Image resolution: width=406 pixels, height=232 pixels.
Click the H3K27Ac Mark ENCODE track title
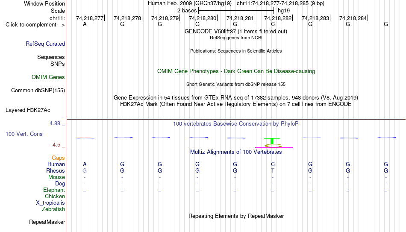click(235, 104)
